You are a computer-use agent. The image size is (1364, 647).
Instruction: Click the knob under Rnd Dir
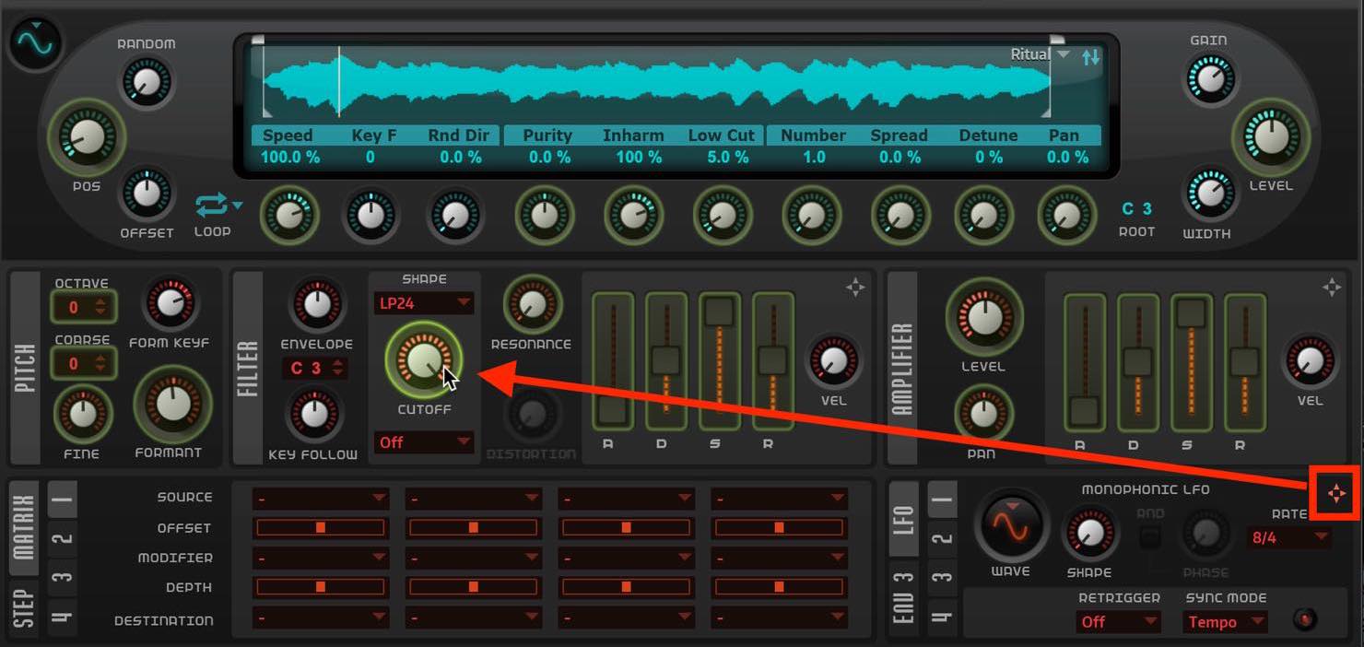click(454, 216)
